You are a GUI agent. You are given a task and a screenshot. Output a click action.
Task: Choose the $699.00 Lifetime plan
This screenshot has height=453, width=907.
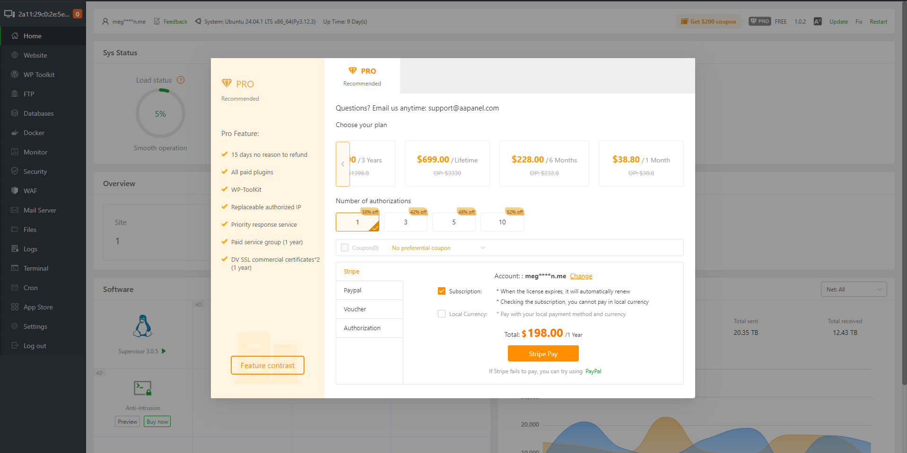[447, 163]
